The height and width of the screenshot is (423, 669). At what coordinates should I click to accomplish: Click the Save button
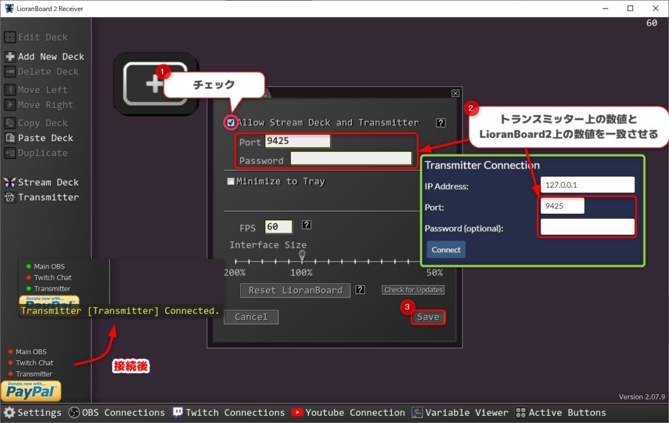tap(429, 316)
